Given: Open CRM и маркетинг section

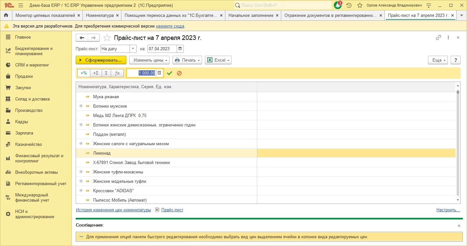Looking at the screenshot, I should pyautogui.click(x=32, y=65).
